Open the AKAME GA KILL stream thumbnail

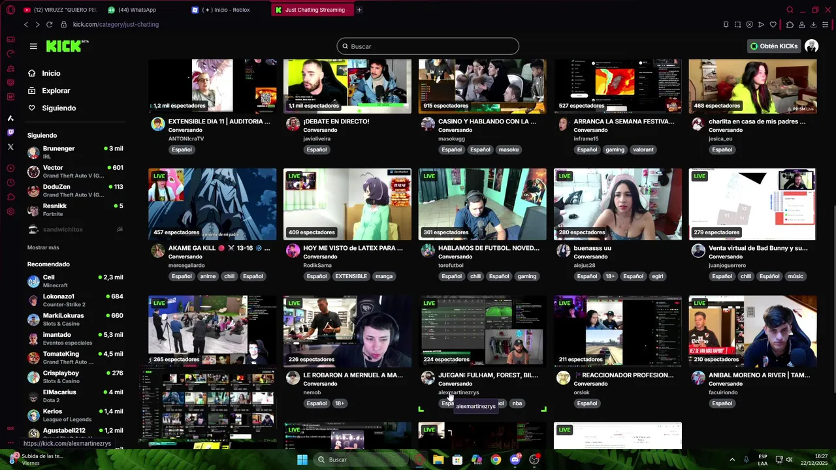pyautogui.click(x=212, y=204)
